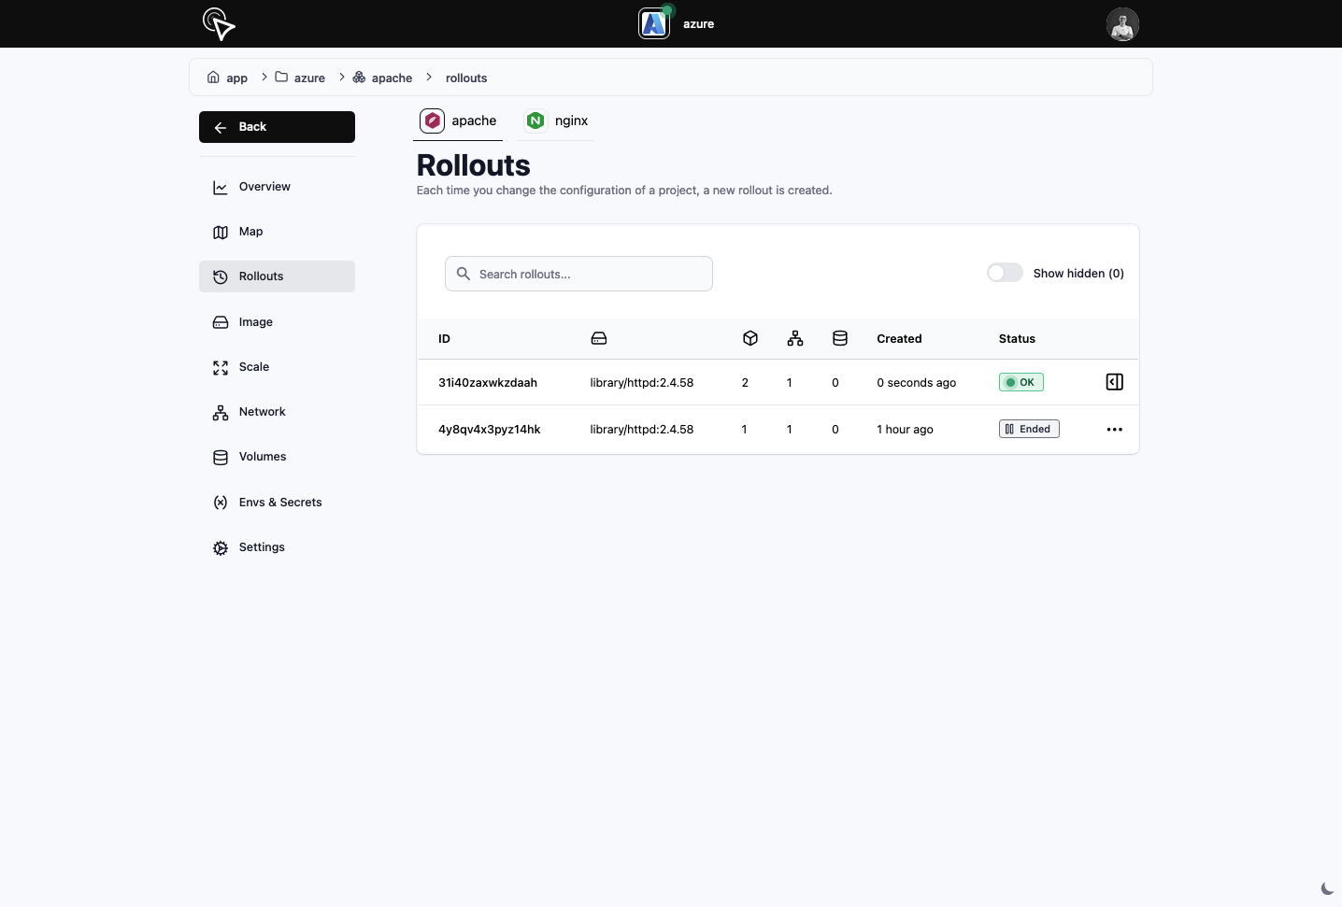Switch to the nginx project tab

click(x=557, y=120)
